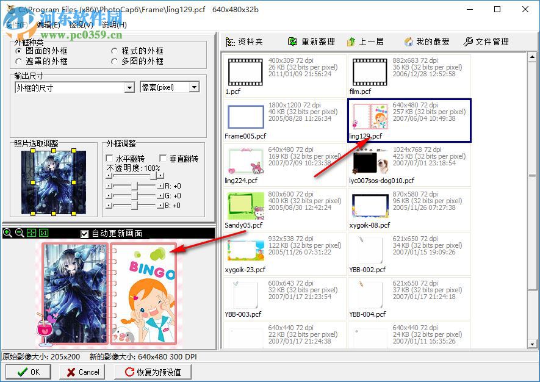
Task: Click the fit-to-window preview icon
Action: pyautogui.click(x=31, y=232)
